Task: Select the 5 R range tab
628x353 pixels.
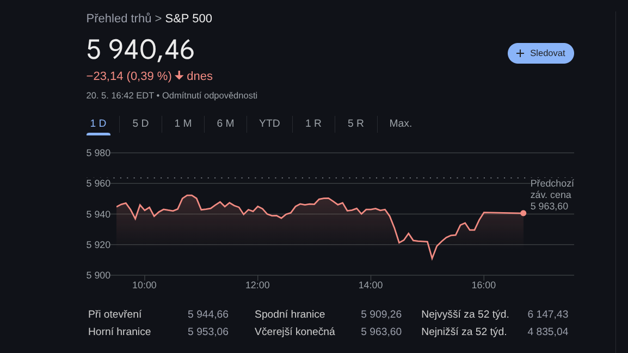Action: click(356, 123)
